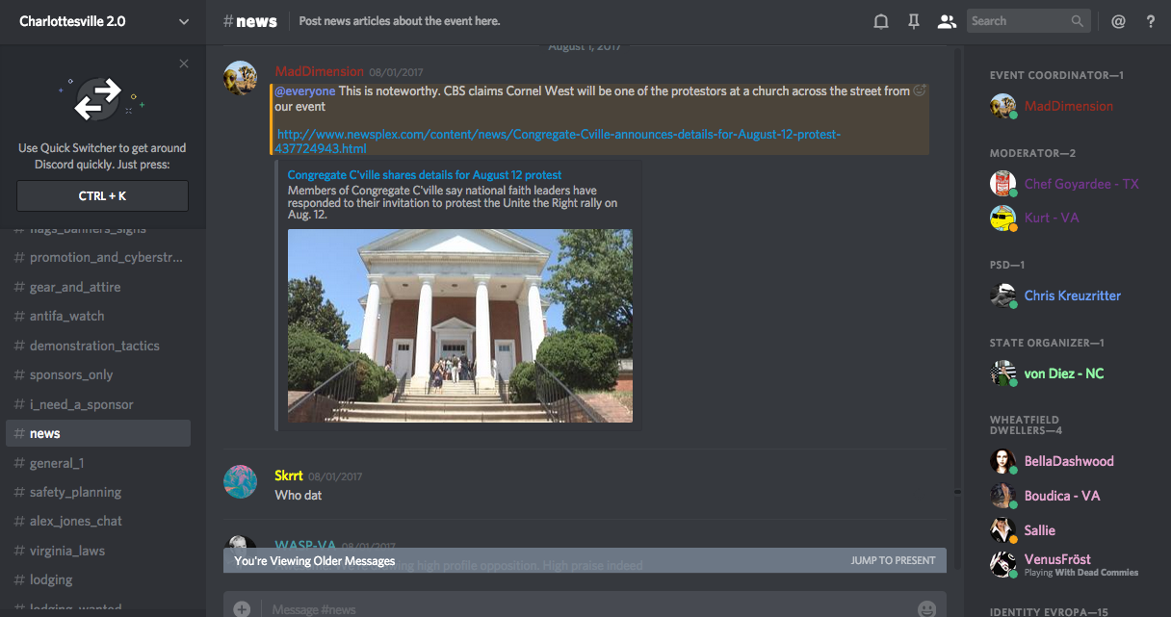Image resolution: width=1171 pixels, height=617 pixels.
Task: Click the upload plus icon in message box
Action: pos(242,608)
